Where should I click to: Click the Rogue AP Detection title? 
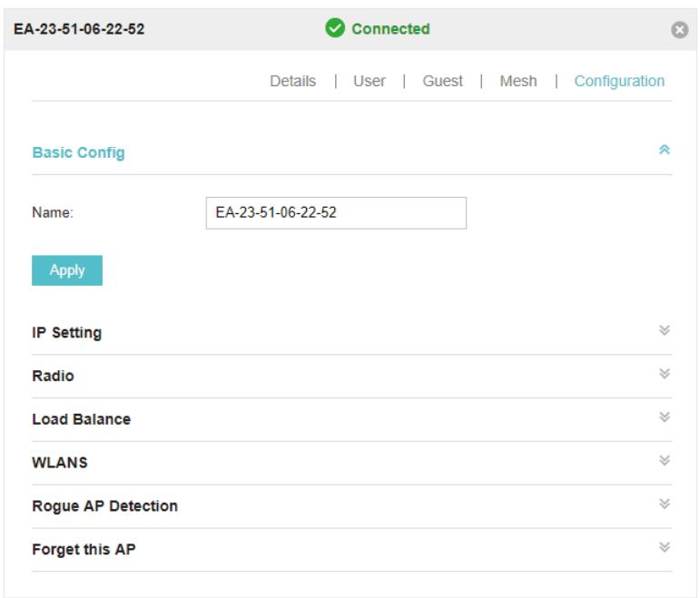pyautogui.click(x=105, y=506)
